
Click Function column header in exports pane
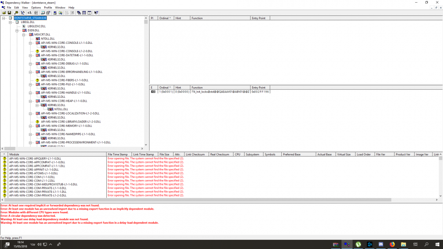pyautogui.click(x=220, y=88)
